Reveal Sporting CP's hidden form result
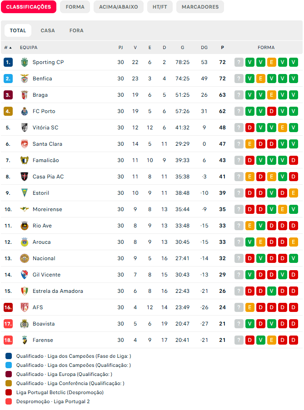Screen dimensions: 304x410 (239, 62)
